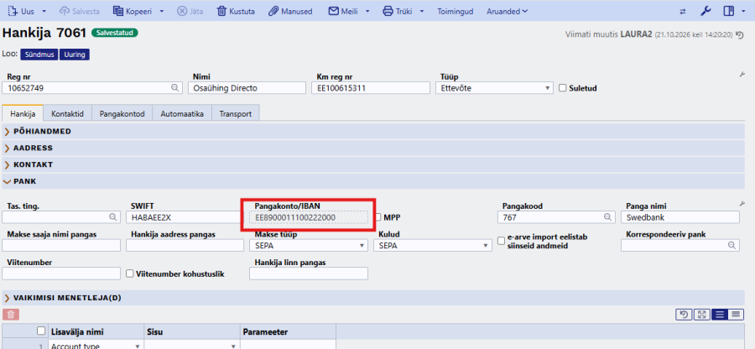
Task: Click the Hankija aadress pangas field
Action: click(x=185, y=245)
